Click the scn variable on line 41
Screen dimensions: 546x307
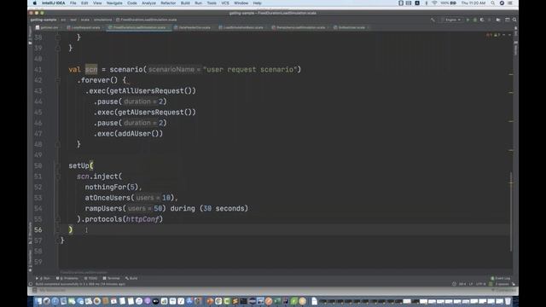(91, 69)
